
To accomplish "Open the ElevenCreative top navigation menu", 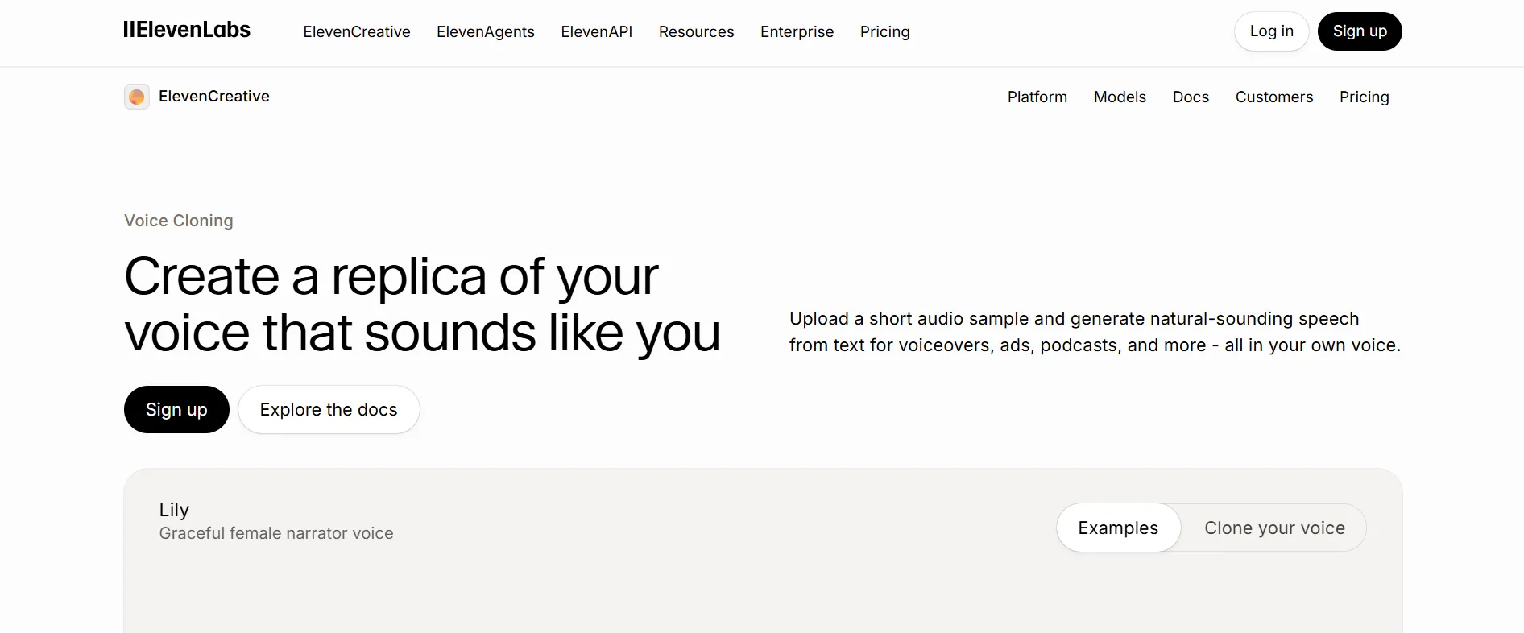I will (357, 31).
